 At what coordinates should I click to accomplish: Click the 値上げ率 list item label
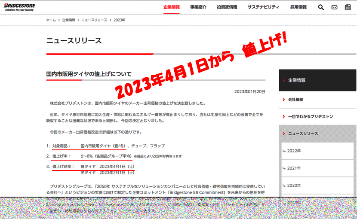pos(62,156)
